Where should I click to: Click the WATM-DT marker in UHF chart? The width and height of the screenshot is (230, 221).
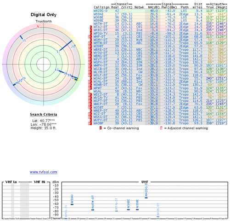[93, 210]
